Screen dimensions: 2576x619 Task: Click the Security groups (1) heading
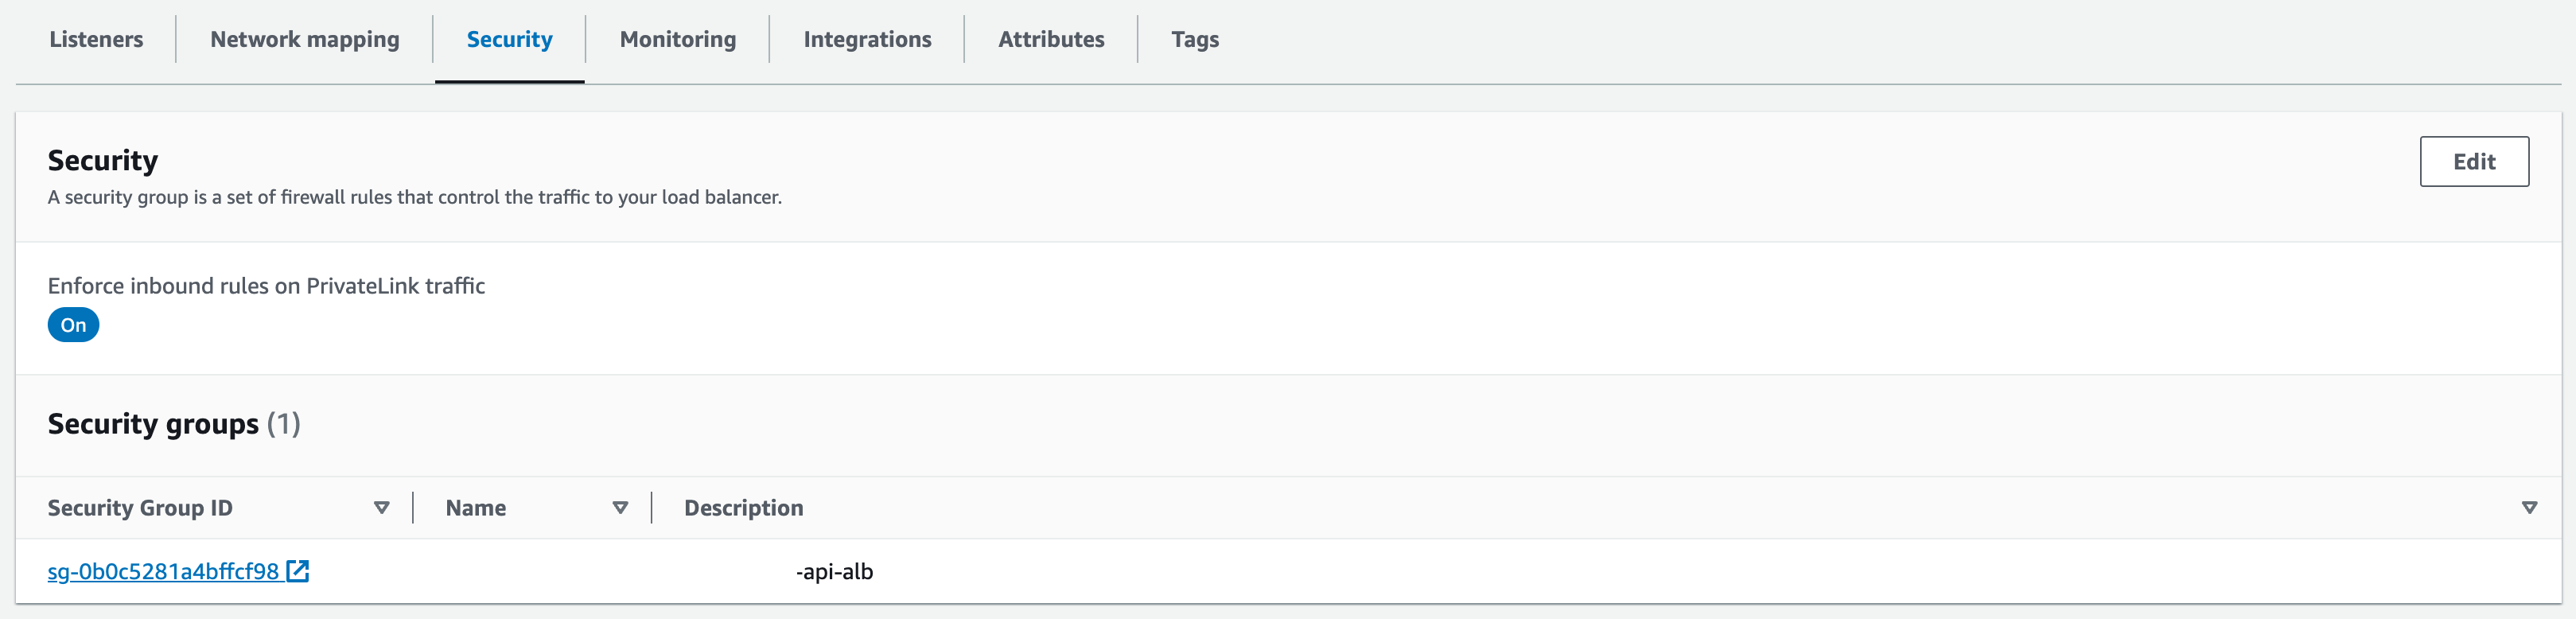pos(174,424)
